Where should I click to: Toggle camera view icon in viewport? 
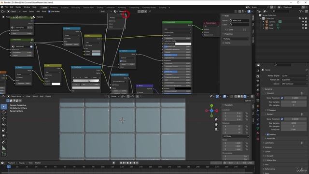(216, 129)
